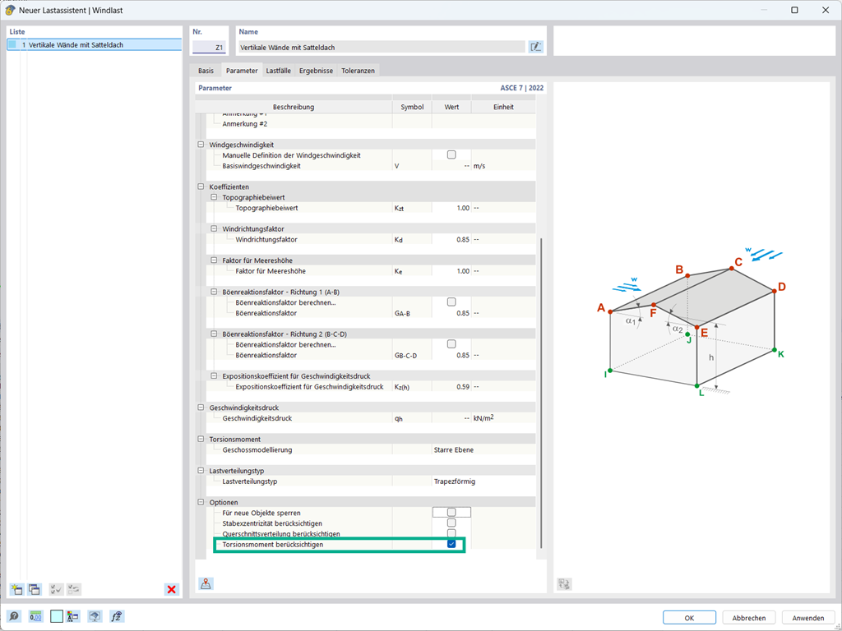The image size is (842, 631).
Task: Enable Böenreaktionsfaktor berechnen for Richtung 2 (B-C-D)
Action: [451, 344]
